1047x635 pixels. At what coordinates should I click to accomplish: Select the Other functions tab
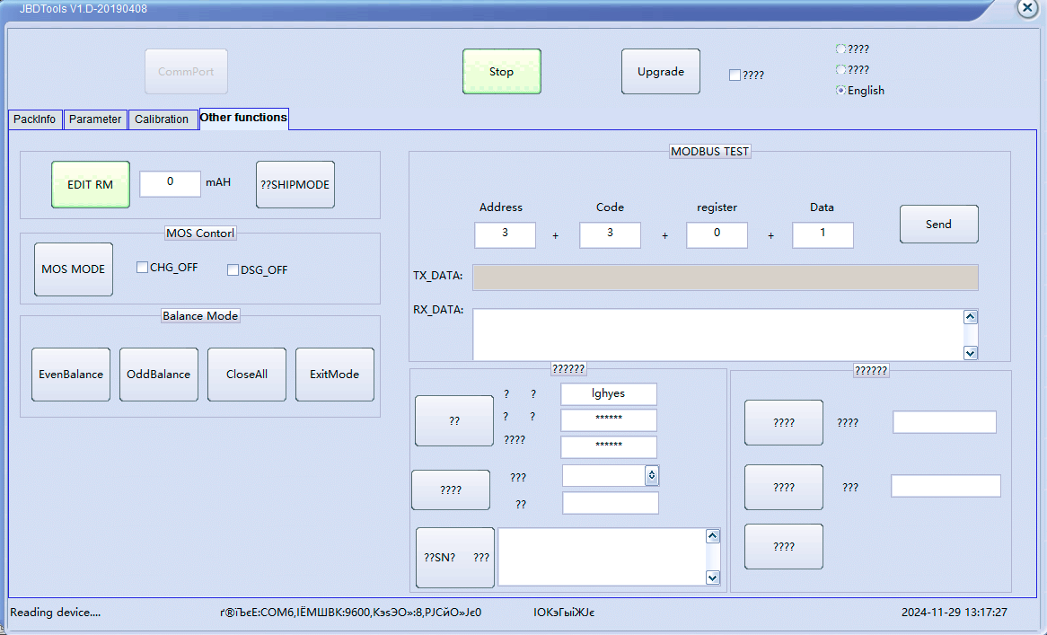(x=243, y=119)
